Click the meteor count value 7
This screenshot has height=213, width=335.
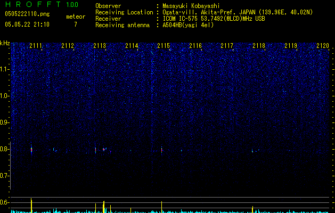click(76, 24)
